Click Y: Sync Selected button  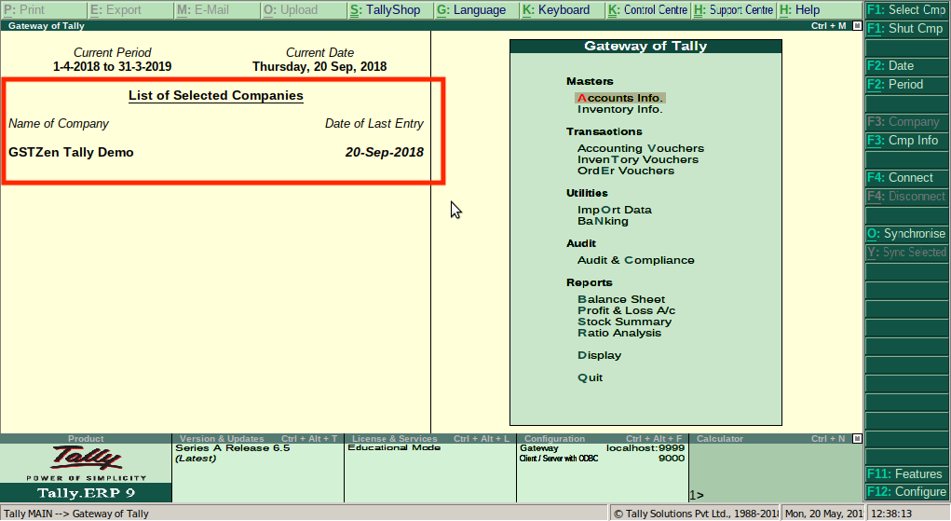click(x=906, y=252)
